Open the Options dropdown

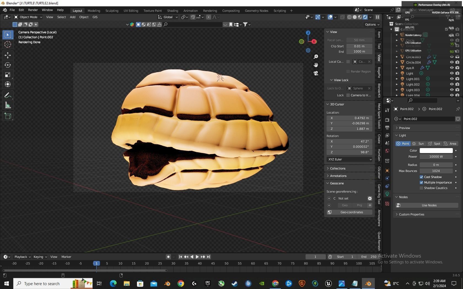pos(372,24)
